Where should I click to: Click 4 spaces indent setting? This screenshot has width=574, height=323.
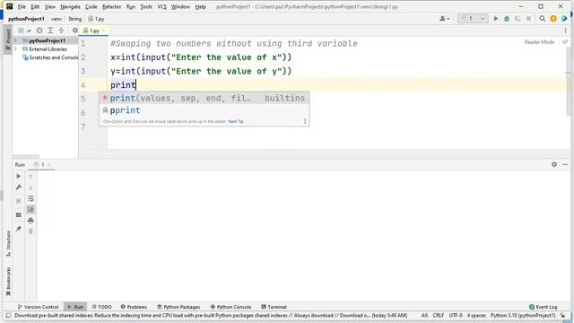pyautogui.click(x=476, y=315)
